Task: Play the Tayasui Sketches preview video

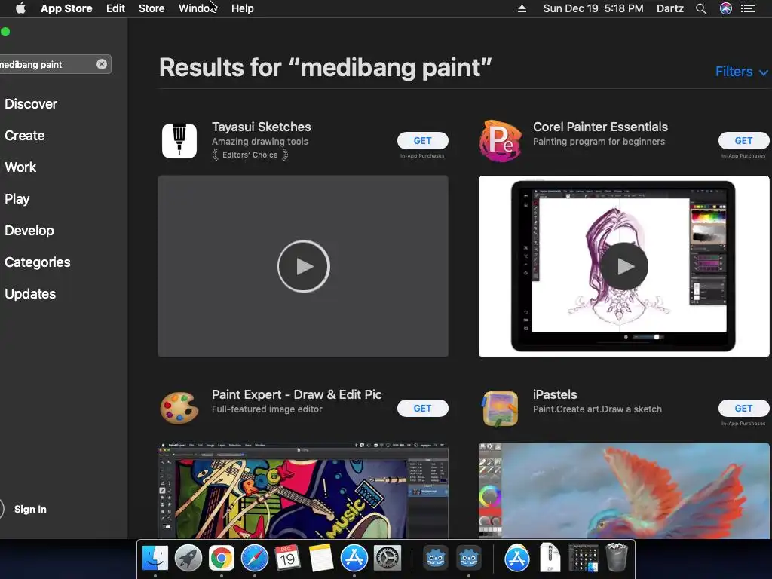Action: (x=303, y=266)
